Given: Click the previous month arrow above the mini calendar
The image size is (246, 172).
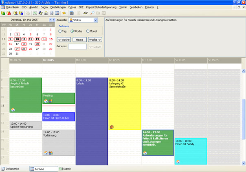Looking at the screenshot, I should (x=51, y=20).
